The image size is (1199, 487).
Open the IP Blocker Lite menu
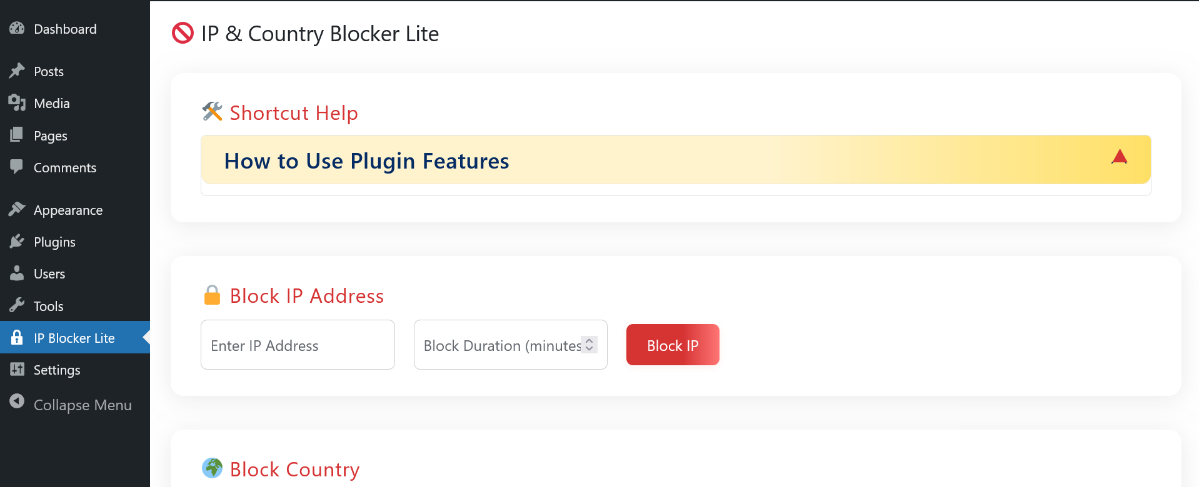74,338
